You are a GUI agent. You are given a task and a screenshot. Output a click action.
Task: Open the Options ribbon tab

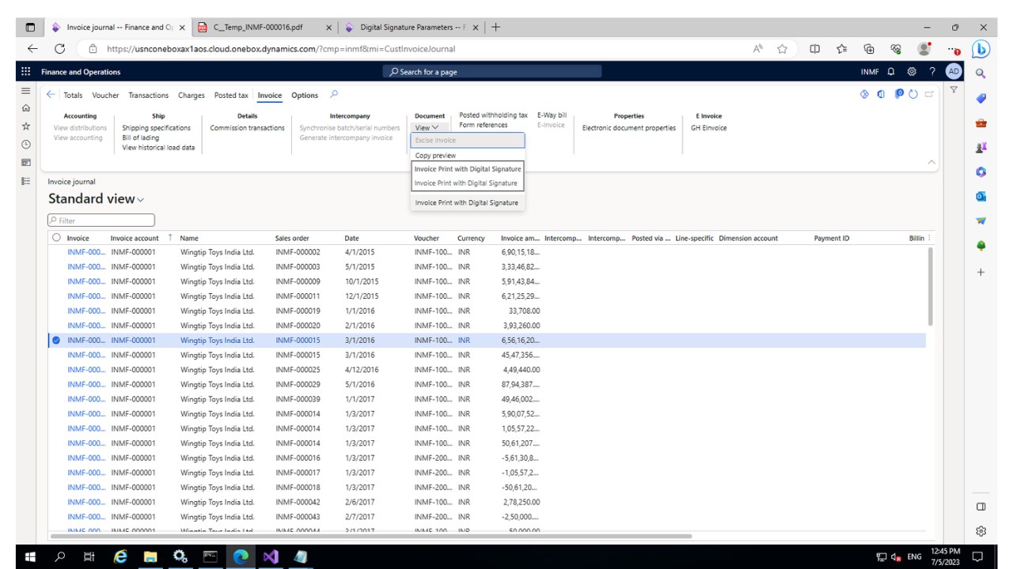pyautogui.click(x=305, y=96)
